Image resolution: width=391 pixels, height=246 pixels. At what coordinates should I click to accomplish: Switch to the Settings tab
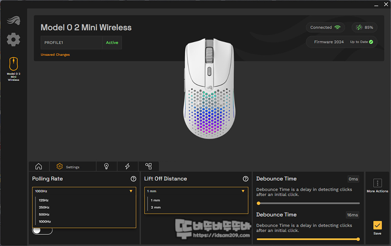pos(73,166)
